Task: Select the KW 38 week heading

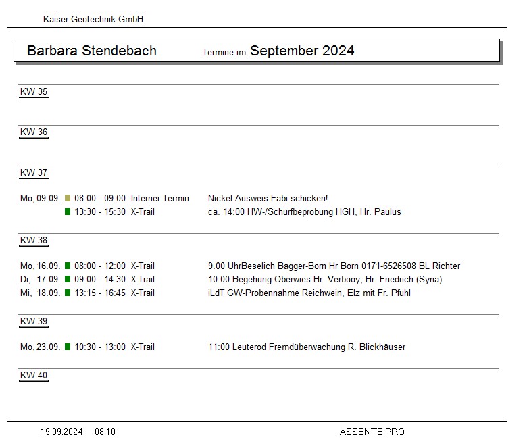Action: tap(34, 241)
